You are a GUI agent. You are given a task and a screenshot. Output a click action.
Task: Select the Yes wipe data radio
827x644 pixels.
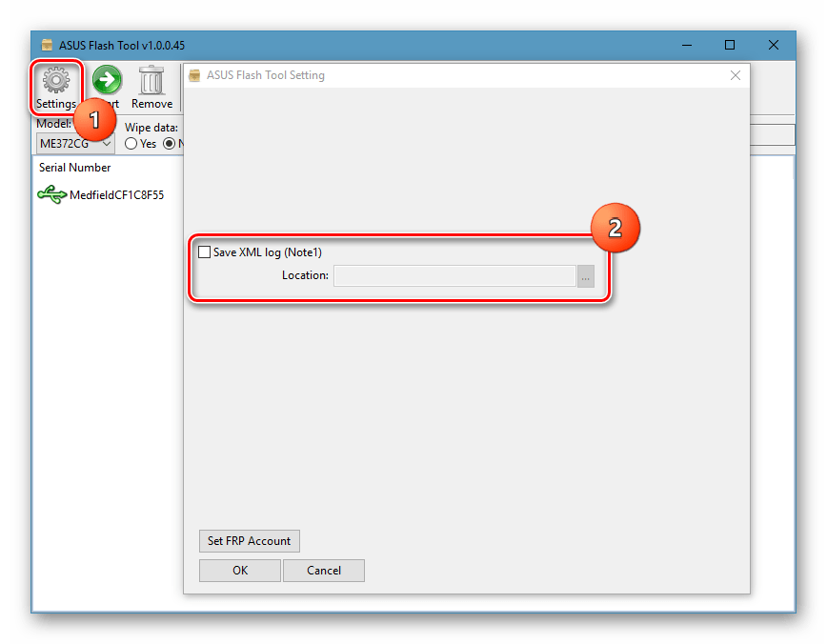tap(131, 144)
